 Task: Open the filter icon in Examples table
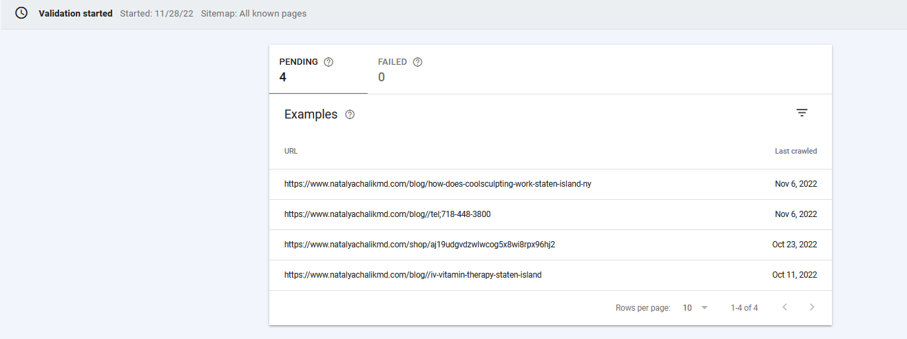coord(802,113)
